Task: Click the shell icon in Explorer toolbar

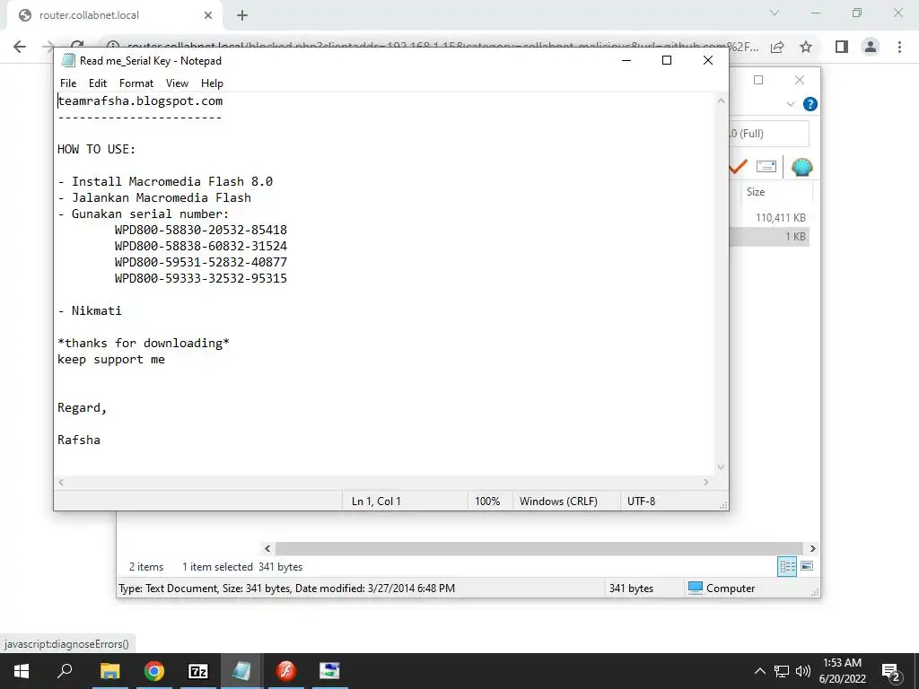Action: [801, 167]
